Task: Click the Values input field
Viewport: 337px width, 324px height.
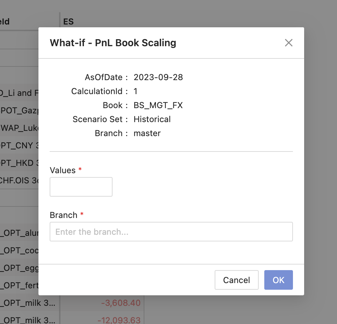Action: 81,187
